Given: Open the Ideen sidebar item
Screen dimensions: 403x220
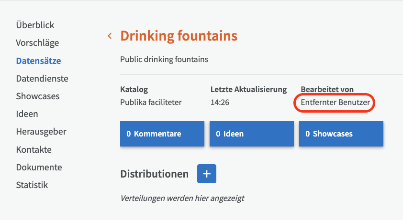Looking at the screenshot, I should (x=27, y=114).
